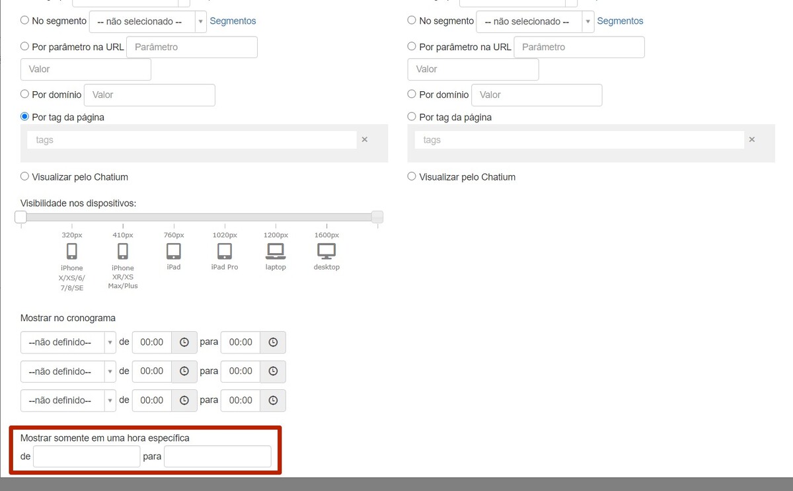Click the 'de' specific hour start field
Viewport: 793px width, 491px height.
(x=87, y=457)
